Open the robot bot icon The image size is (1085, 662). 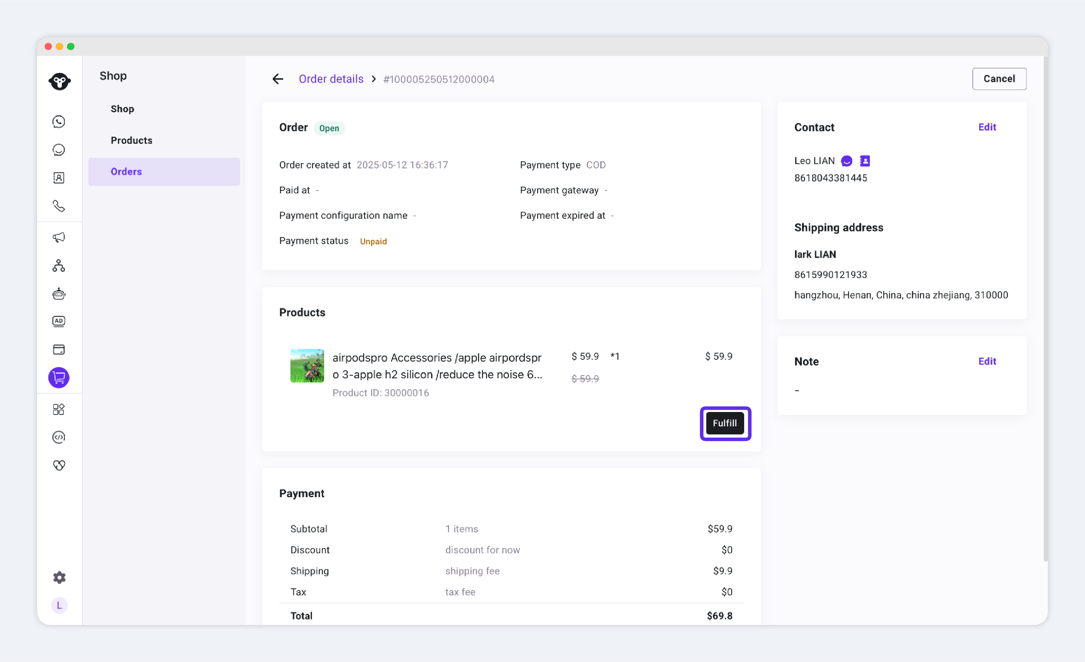pos(59,293)
